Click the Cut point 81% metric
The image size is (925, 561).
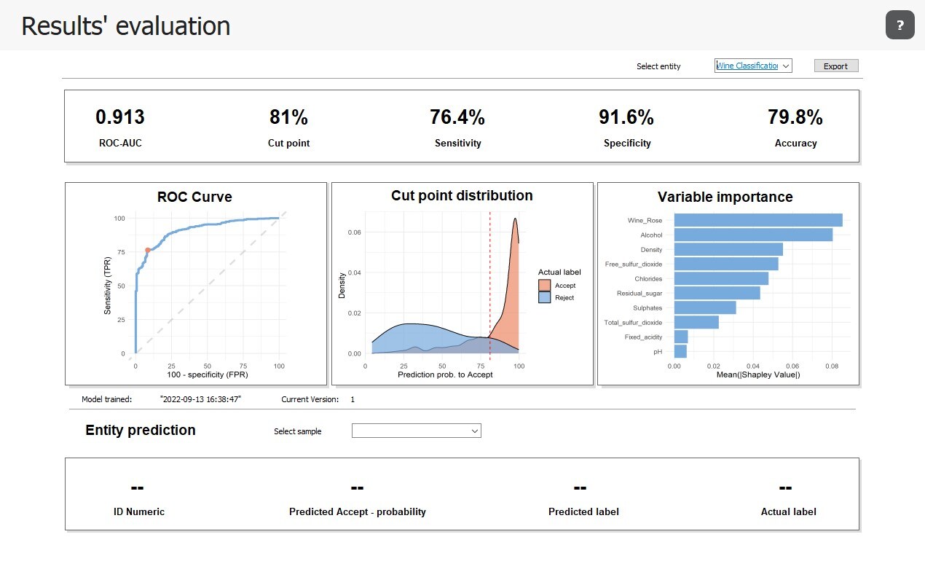288,117
